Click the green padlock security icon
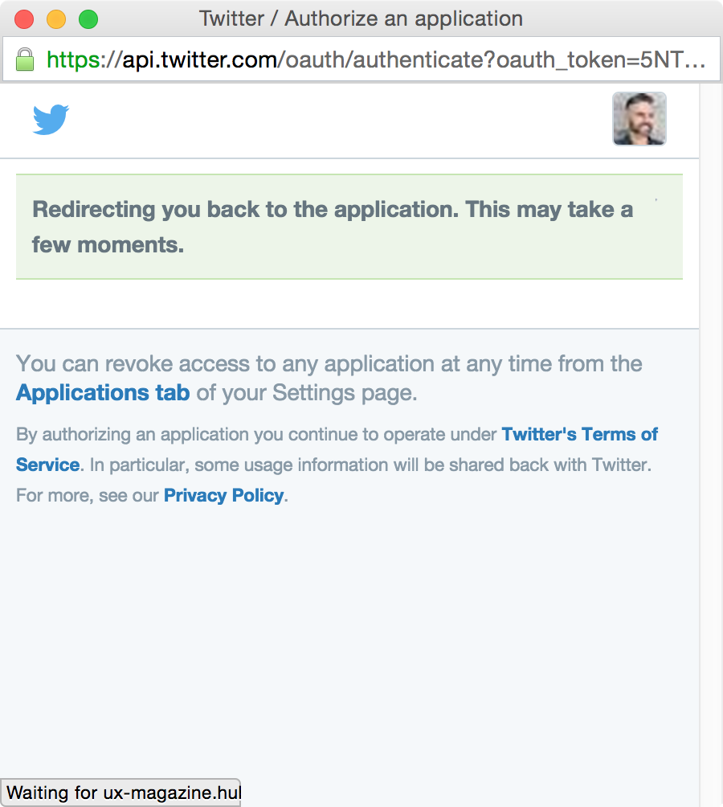The width and height of the screenshot is (723, 807). pos(25,59)
